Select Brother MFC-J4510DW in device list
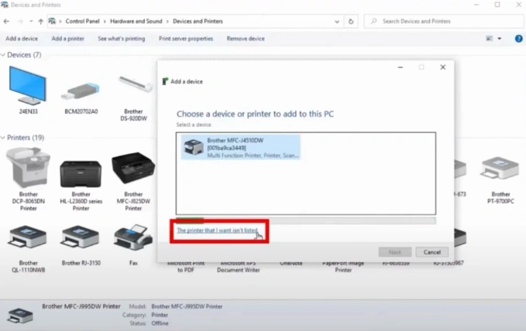526x331 pixels. (241, 148)
